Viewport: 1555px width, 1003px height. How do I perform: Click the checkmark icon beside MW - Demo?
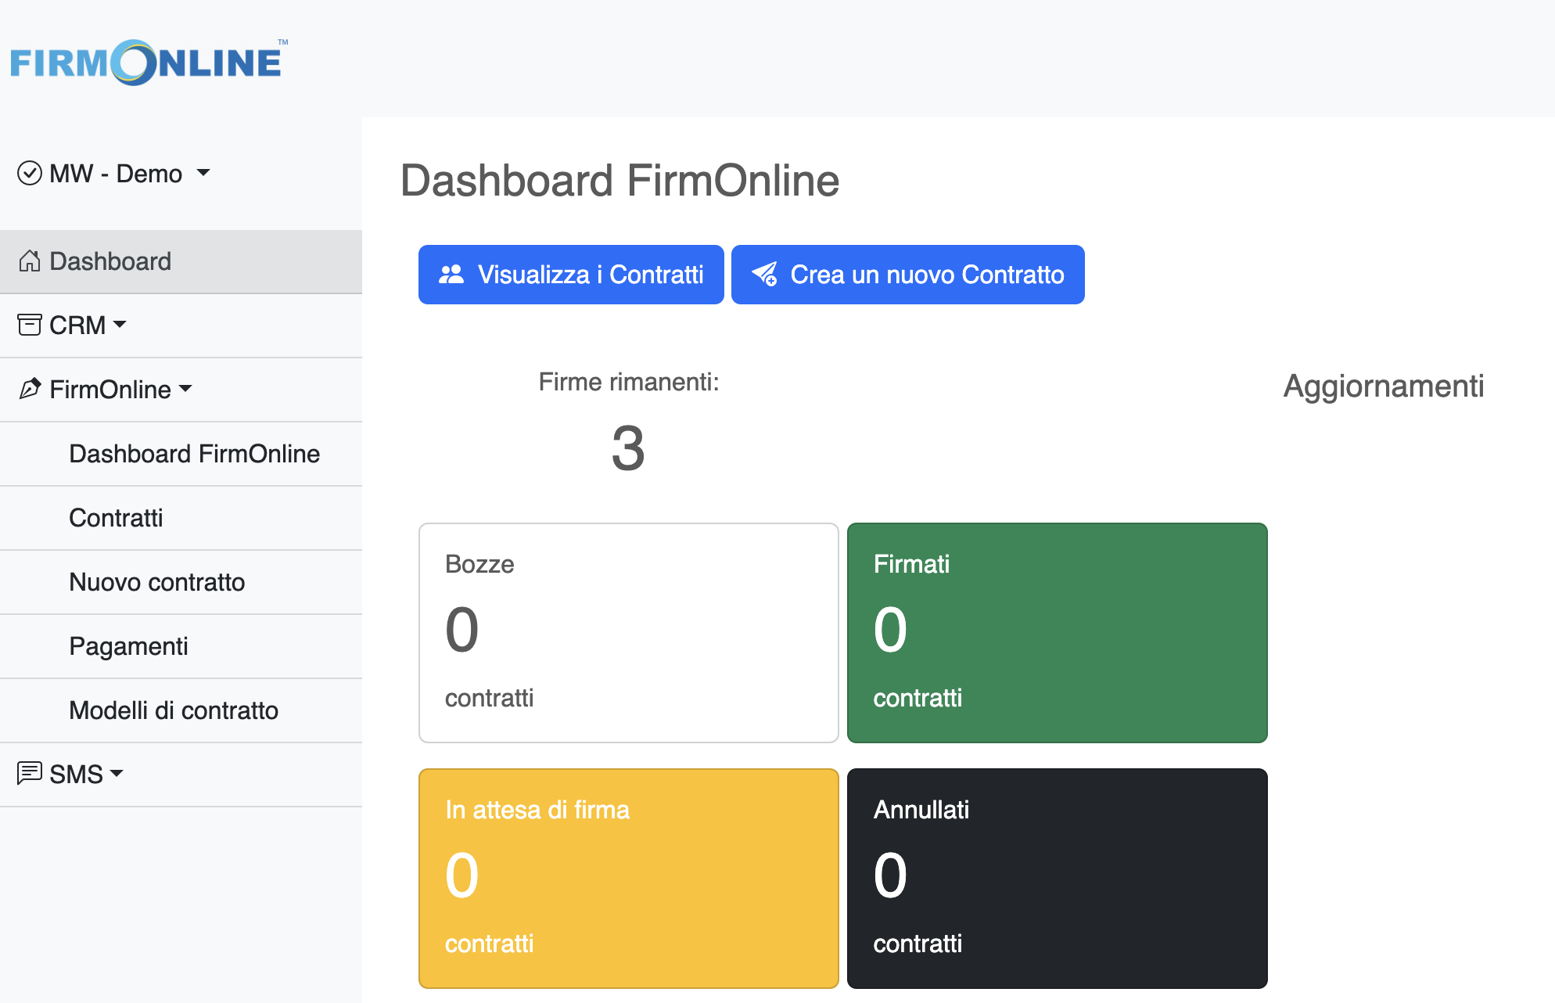click(30, 173)
